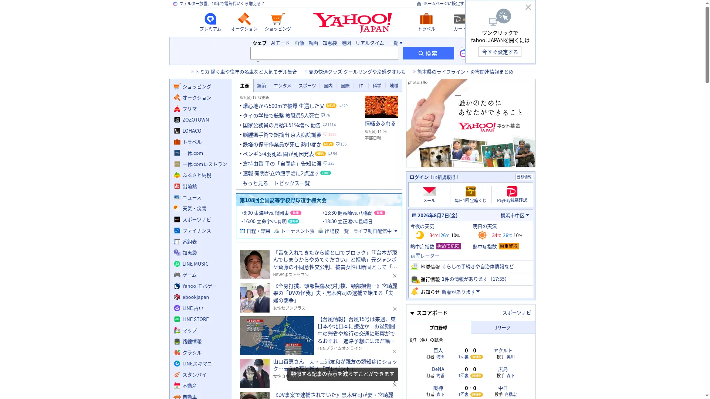Click the スポーツナビ sidebar icon

coord(177,219)
